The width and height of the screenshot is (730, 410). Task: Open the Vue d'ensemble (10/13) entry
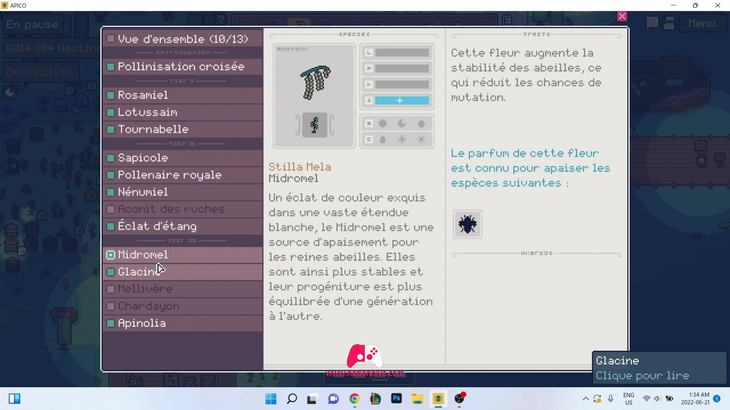click(182, 39)
